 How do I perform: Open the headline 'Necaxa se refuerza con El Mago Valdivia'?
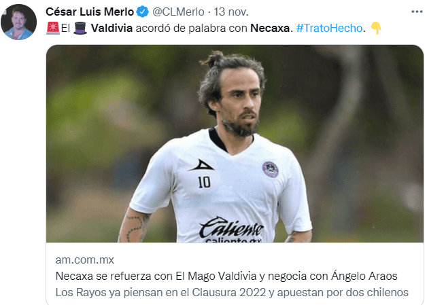(x=156, y=276)
